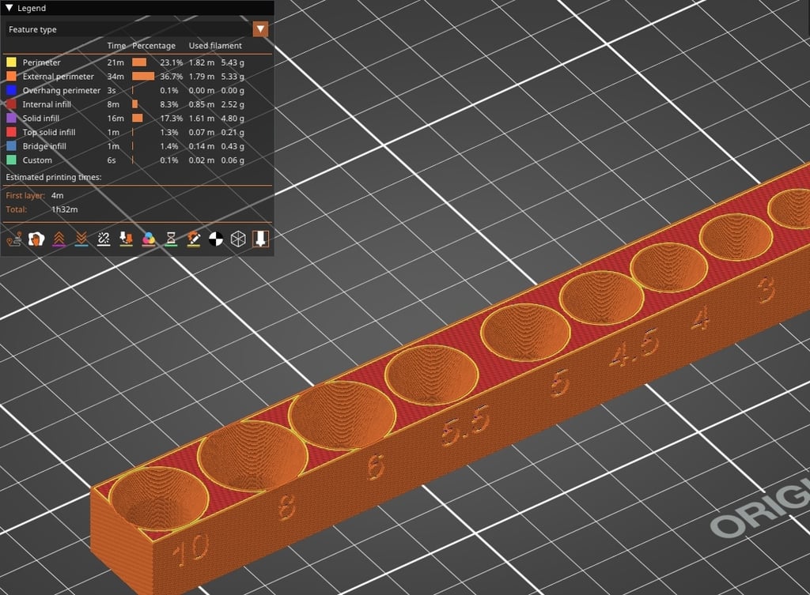Toggle seams display broken-link icon

(103, 239)
